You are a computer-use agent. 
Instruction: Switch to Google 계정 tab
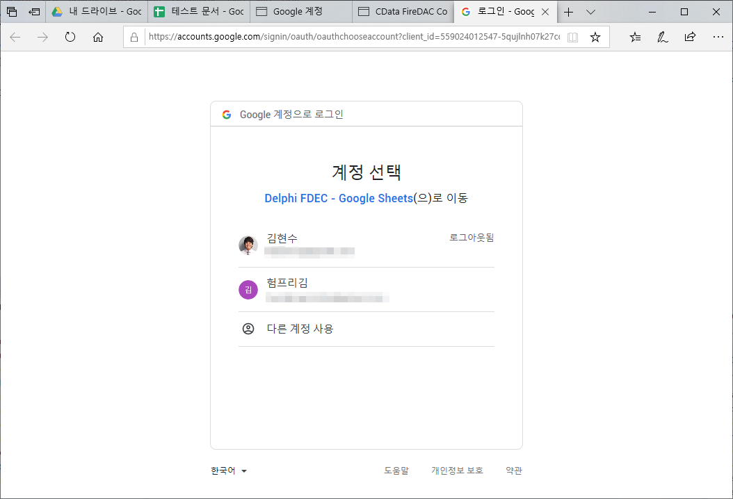click(x=302, y=12)
